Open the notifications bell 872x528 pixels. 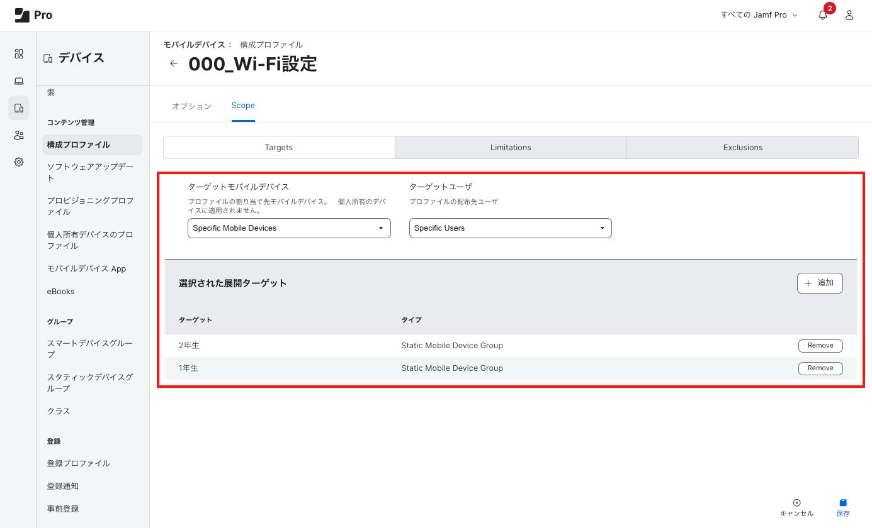[x=823, y=15]
